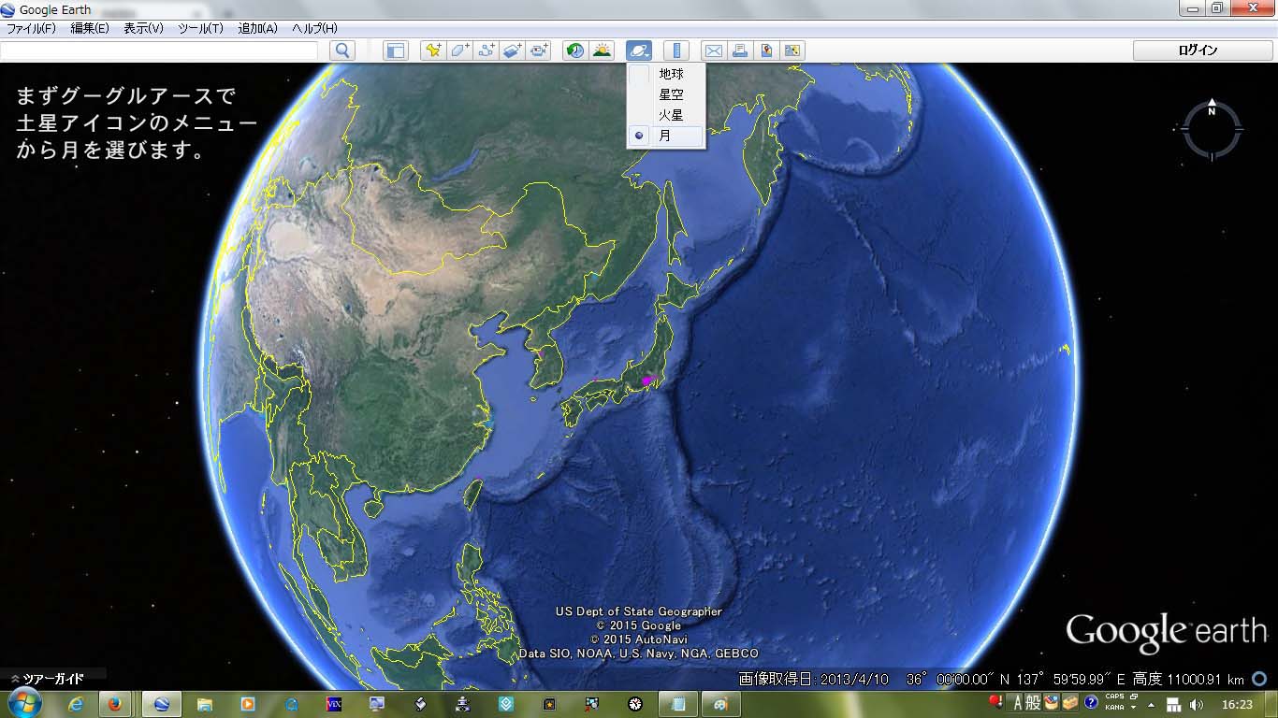Open the ツール(T) menu

point(200,28)
